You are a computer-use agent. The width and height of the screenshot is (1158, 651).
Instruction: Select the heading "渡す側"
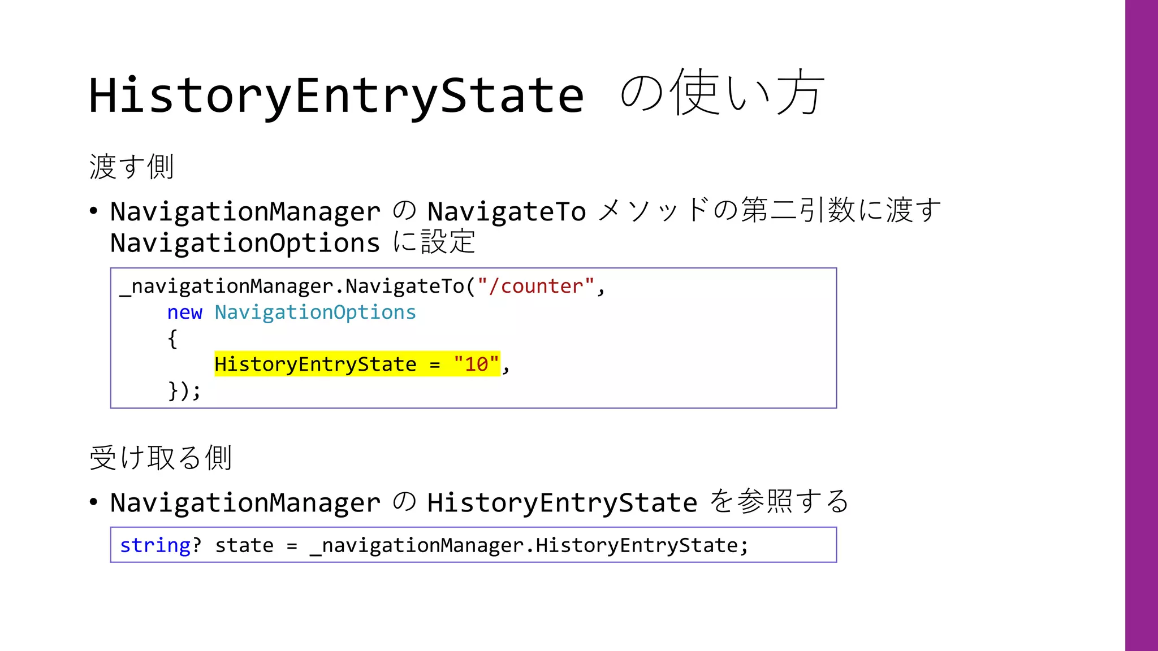coord(131,167)
